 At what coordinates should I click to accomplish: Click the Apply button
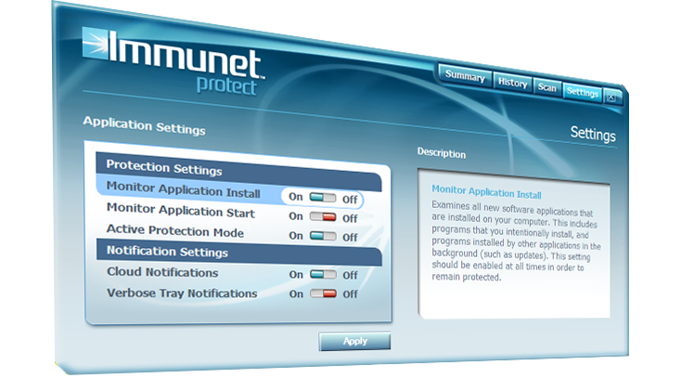pos(354,341)
